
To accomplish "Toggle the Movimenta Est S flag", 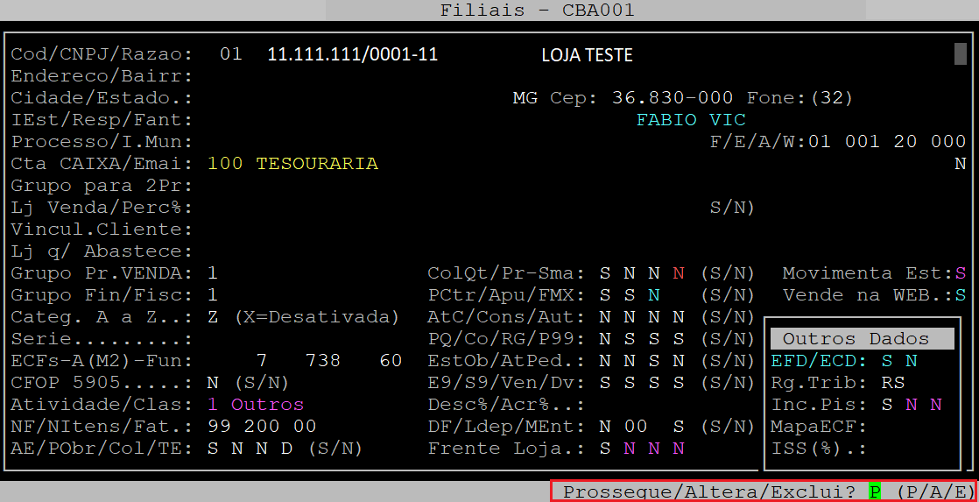I will [x=960, y=273].
